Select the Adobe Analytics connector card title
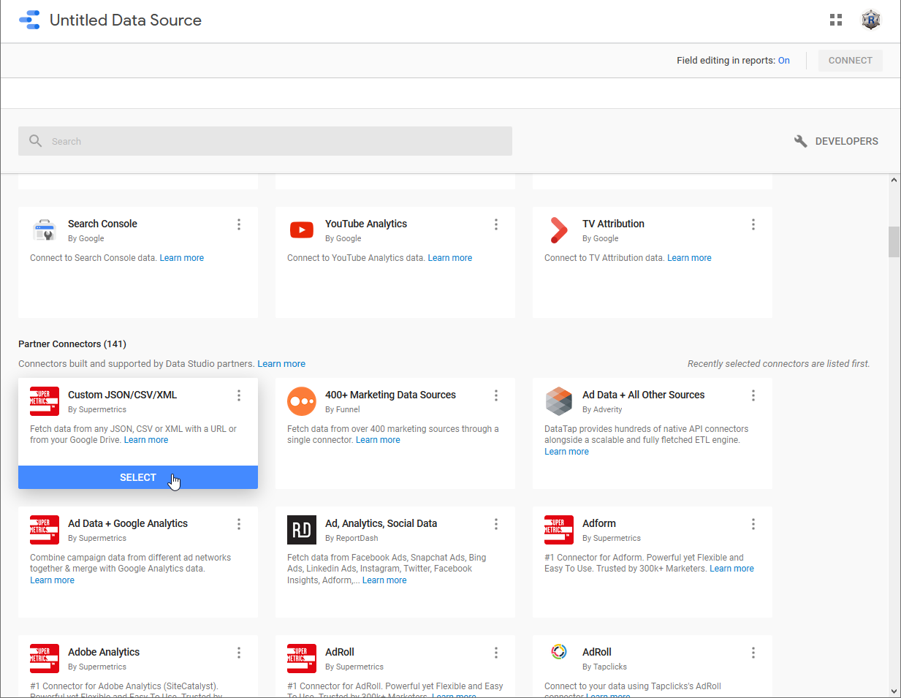 click(104, 652)
